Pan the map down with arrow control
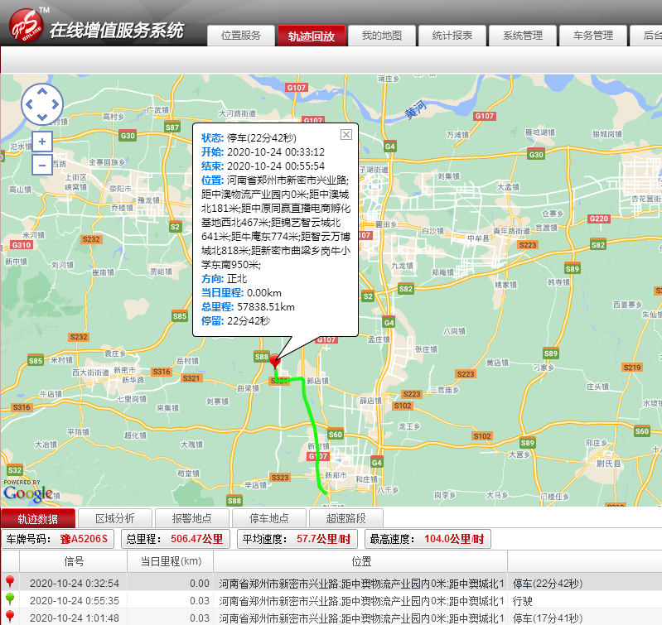This screenshot has width=662, height=625. pos(41,118)
